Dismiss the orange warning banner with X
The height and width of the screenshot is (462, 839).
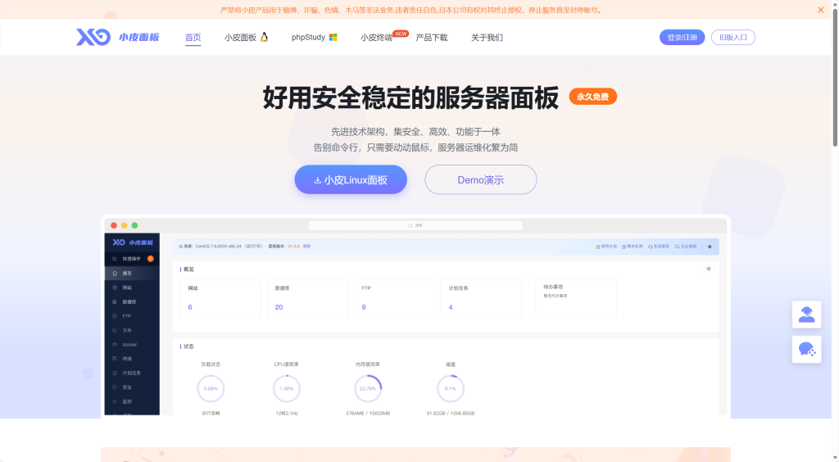click(820, 10)
